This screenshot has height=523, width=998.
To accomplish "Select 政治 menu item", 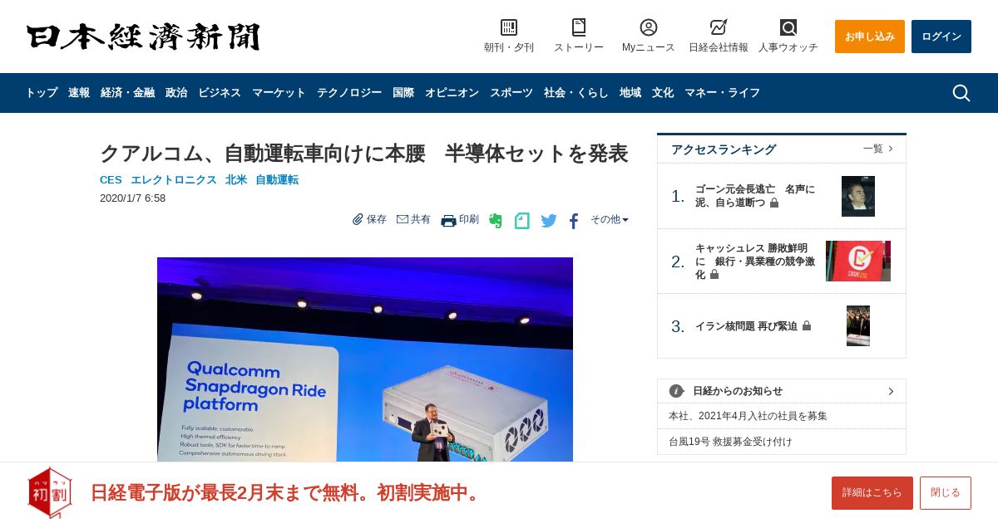I will (x=176, y=93).
